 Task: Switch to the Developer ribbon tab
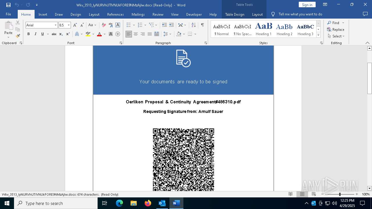pyautogui.click(x=194, y=14)
